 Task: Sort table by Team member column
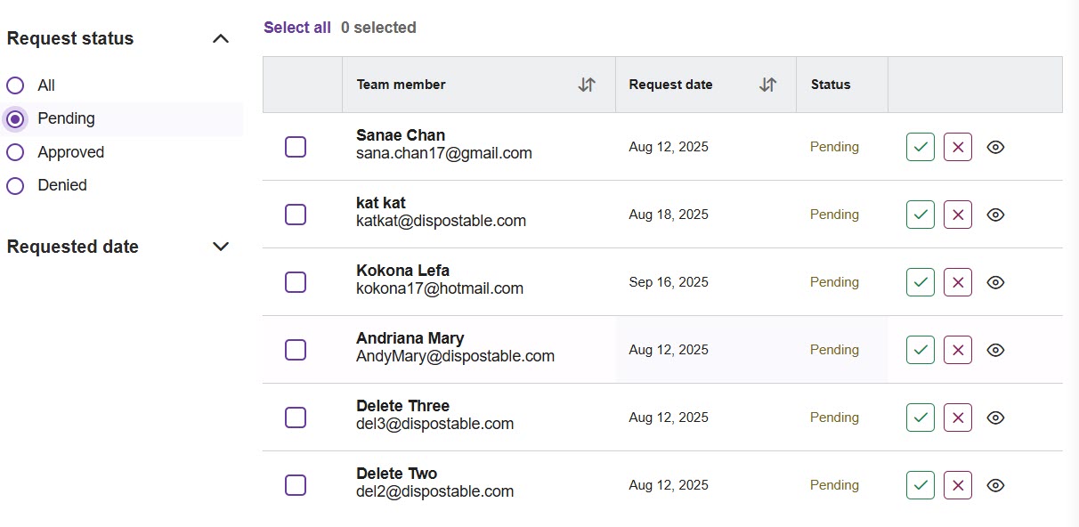pos(587,85)
